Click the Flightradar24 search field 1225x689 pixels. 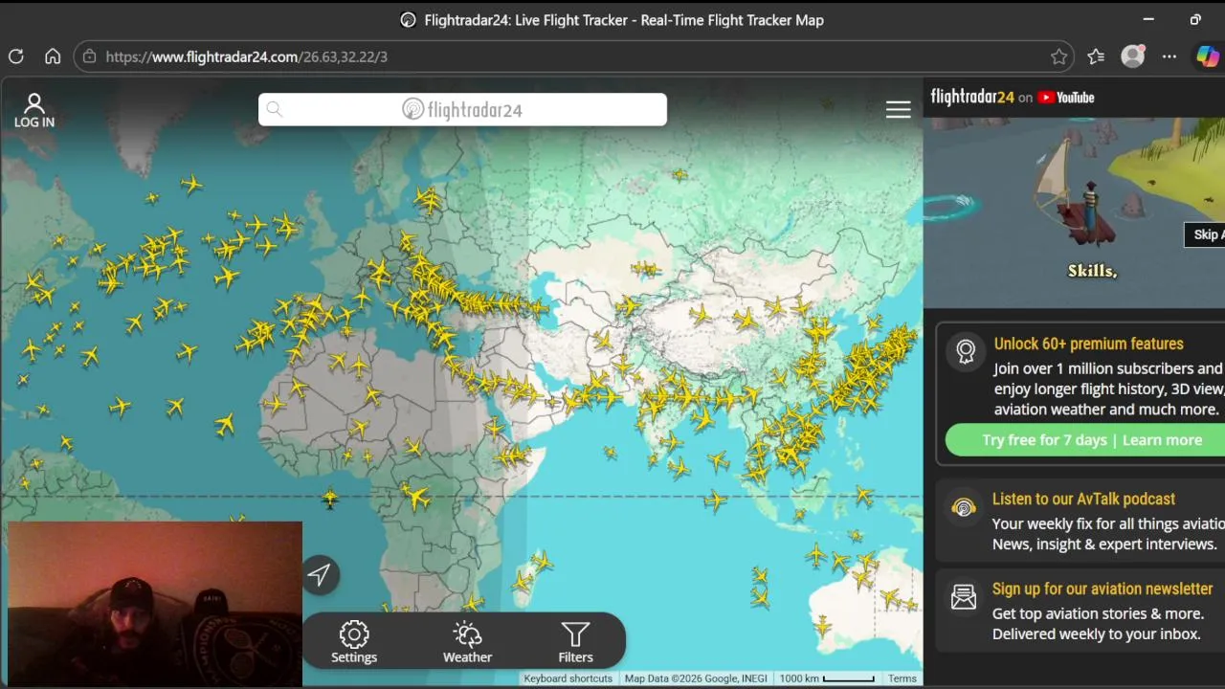tap(462, 109)
